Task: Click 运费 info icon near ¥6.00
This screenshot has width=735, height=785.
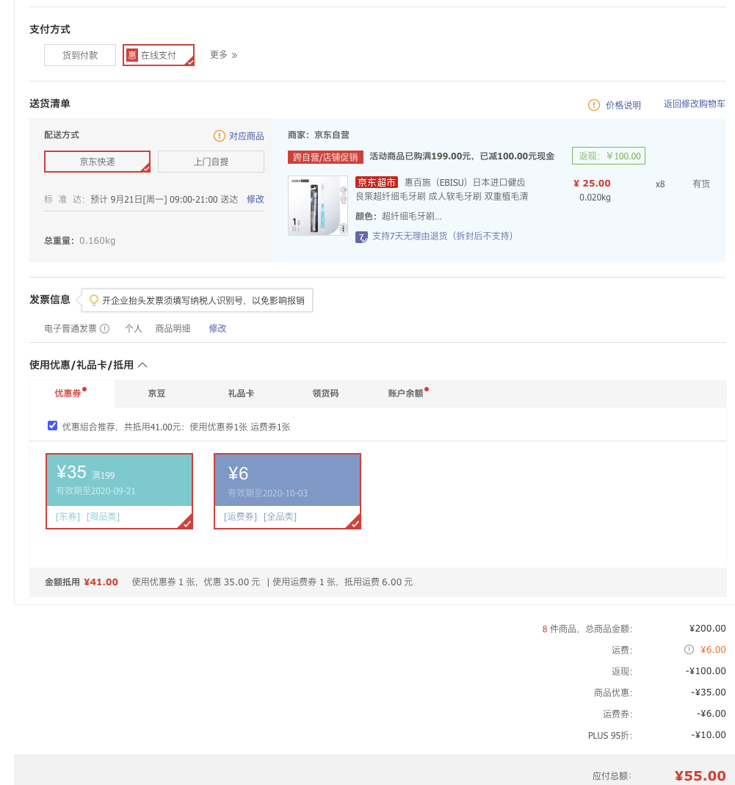Action: coord(689,650)
